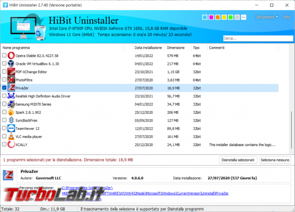Click the HiBit title bar app icon
This screenshot has height=212, width=295.
click(5, 5)
